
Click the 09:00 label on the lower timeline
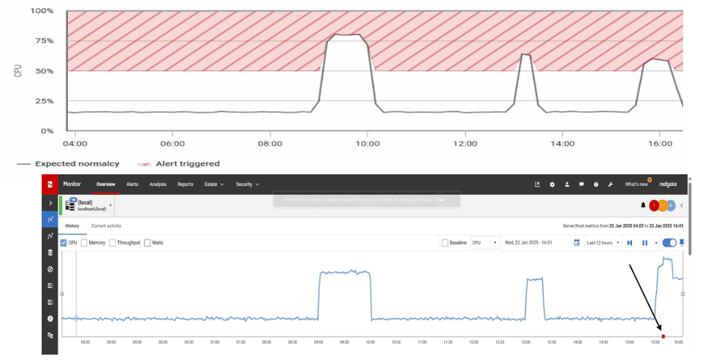(319, 342)
